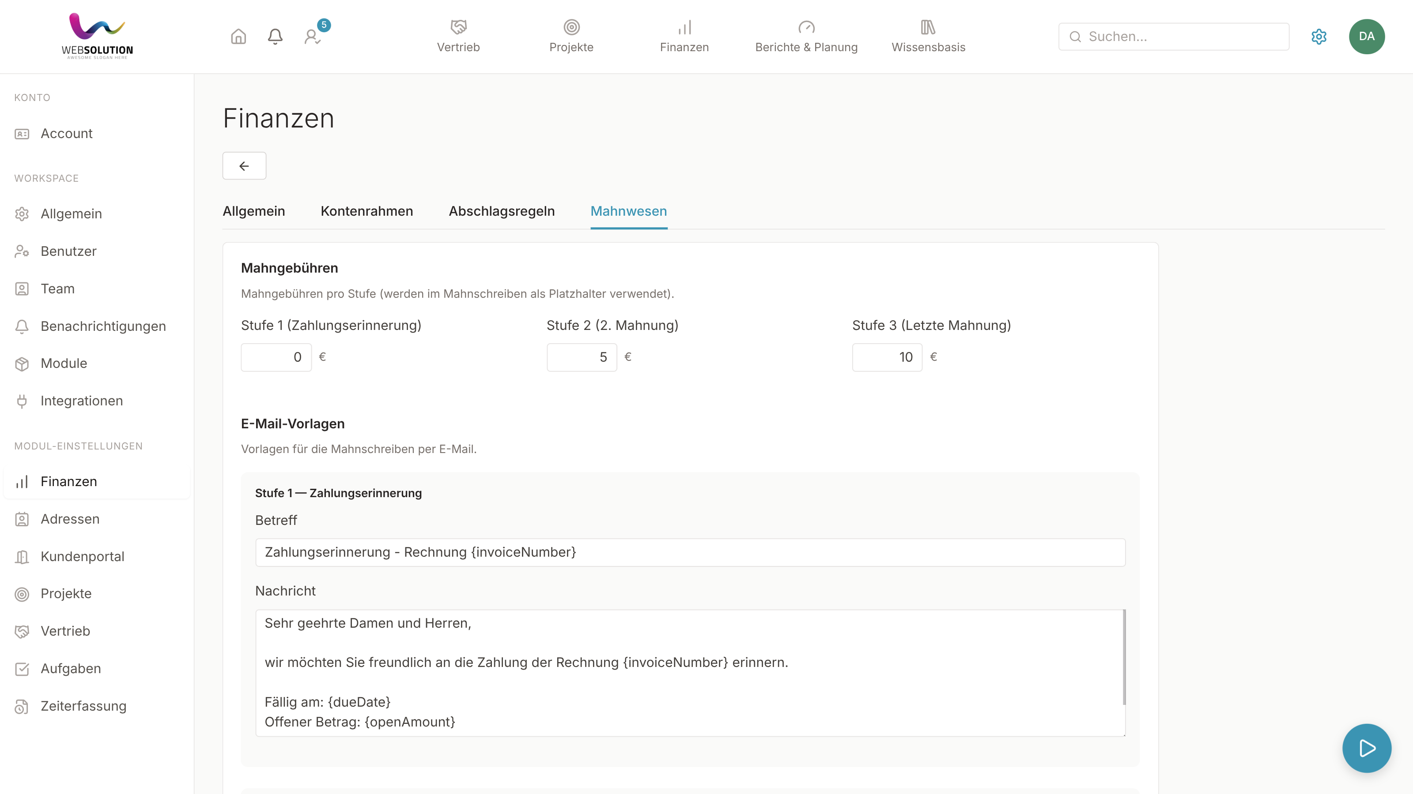Click the Stufe 2 fee input
1413x794 pixels.
coord(582,357)
